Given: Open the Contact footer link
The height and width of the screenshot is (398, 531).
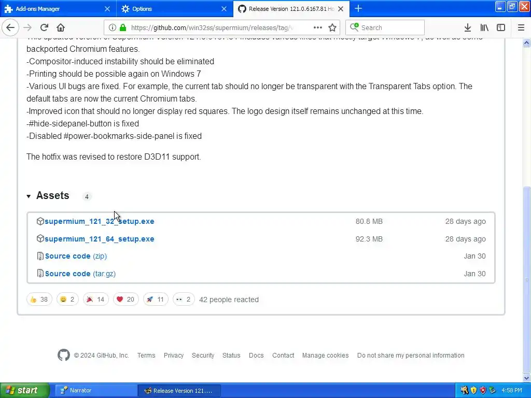Looking at the screenshot, I should tap(283, 356).
